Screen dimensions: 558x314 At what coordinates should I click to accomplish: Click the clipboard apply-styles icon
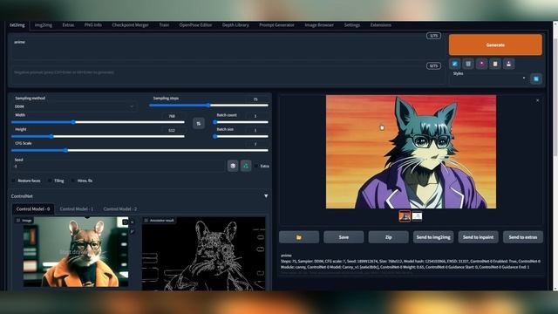pyautogui.click(x=495, y=64)
